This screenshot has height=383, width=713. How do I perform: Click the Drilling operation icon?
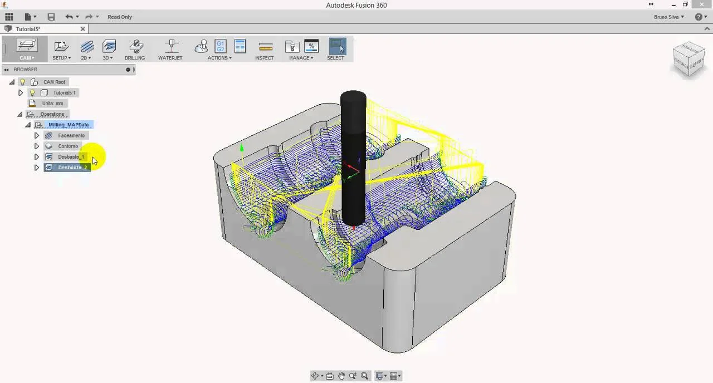(135, 47)
